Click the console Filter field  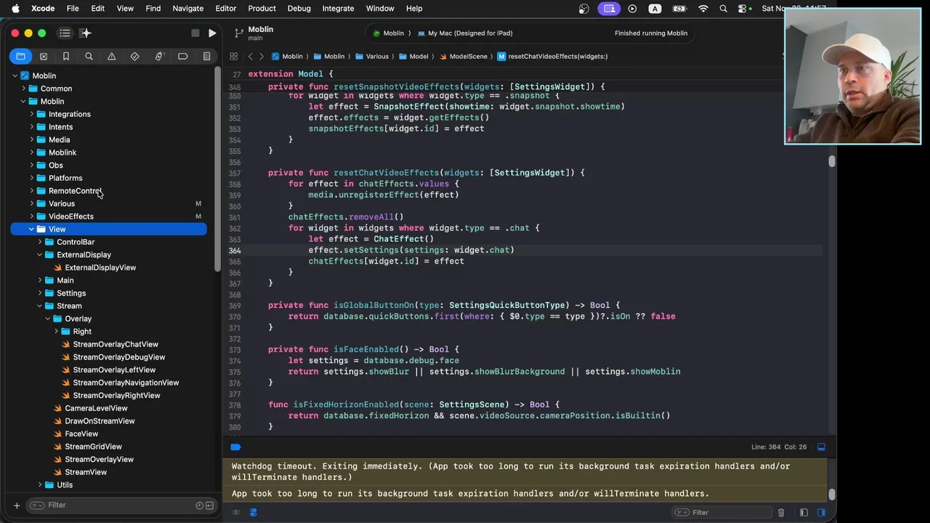click(x=723, y=512)
